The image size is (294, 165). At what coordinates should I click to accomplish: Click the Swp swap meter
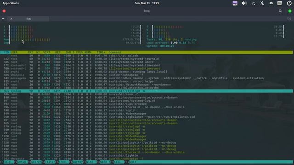coord(72,43)
